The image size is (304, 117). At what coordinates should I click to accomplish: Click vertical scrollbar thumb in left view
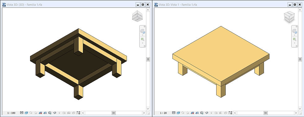pos(148,59)
